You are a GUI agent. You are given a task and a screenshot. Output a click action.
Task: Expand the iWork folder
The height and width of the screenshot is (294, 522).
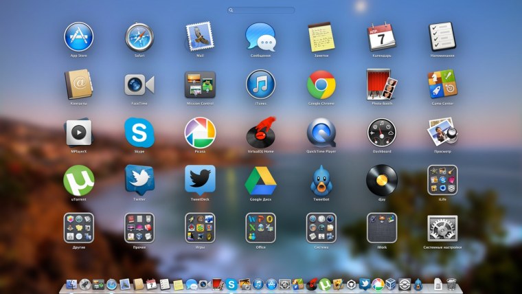tap(381, 227)
